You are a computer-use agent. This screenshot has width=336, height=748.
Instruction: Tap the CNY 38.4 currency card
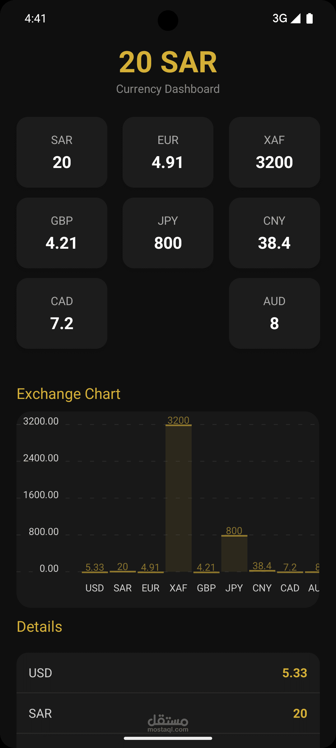coord(274,233)
